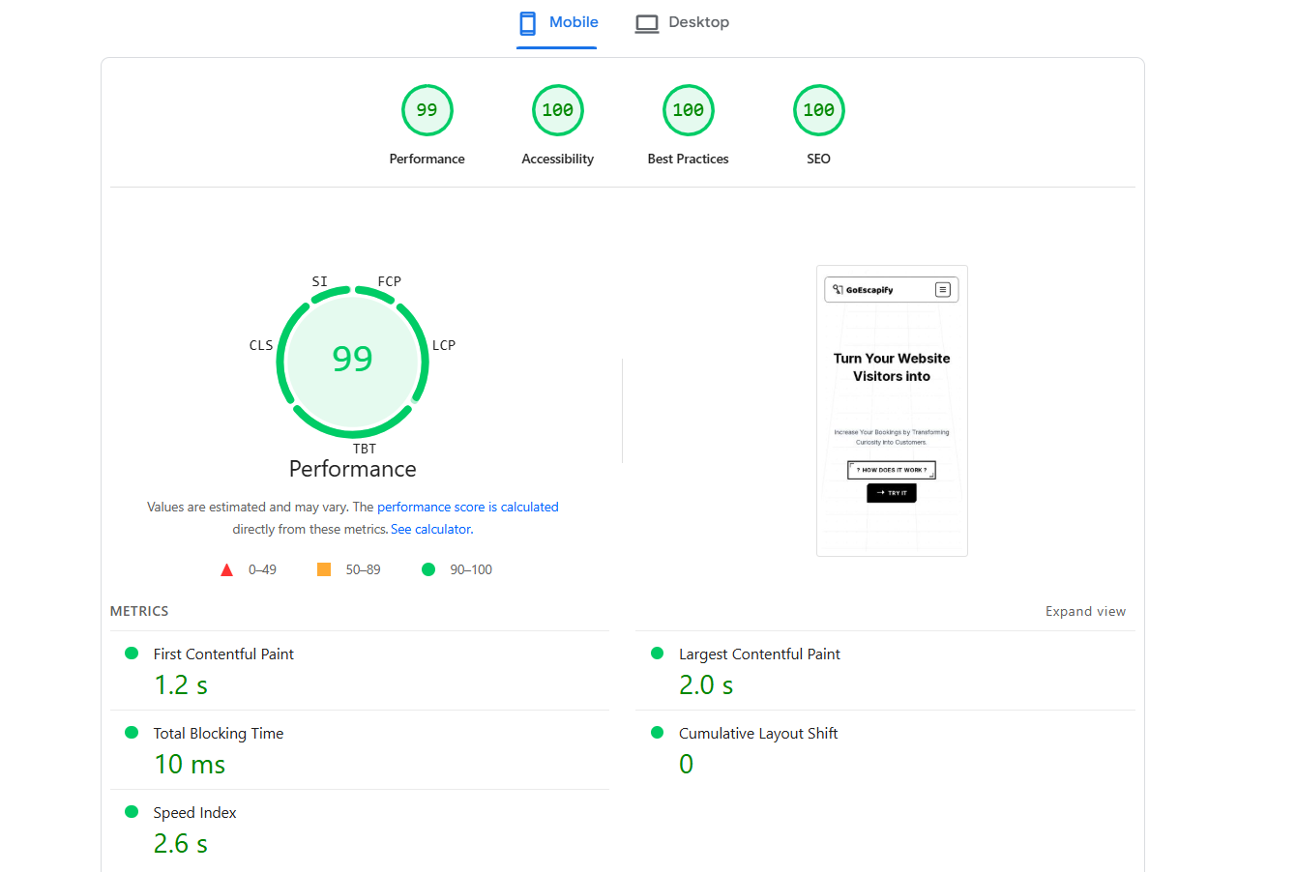1296x872 pixels.
Task: Select the Mobile tab label
Action: point(574,22)
